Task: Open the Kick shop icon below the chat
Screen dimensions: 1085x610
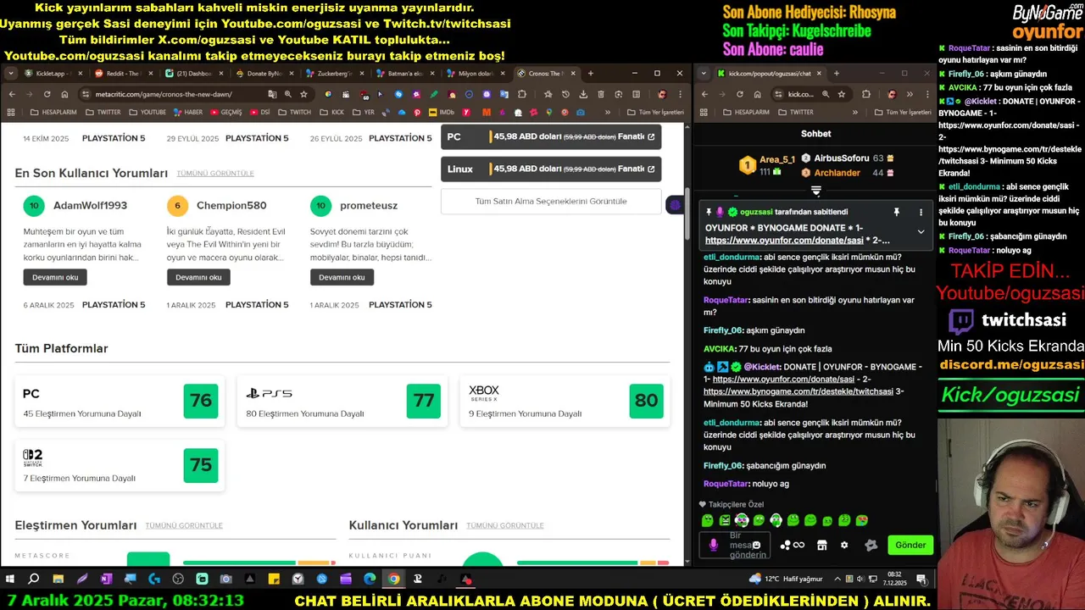Action: click(x=821, y=545)
